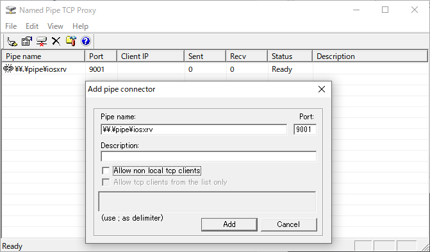The width and height of the screenshot is (430, 252).
Task: Click the Description input field
Action: click(208, 156)
